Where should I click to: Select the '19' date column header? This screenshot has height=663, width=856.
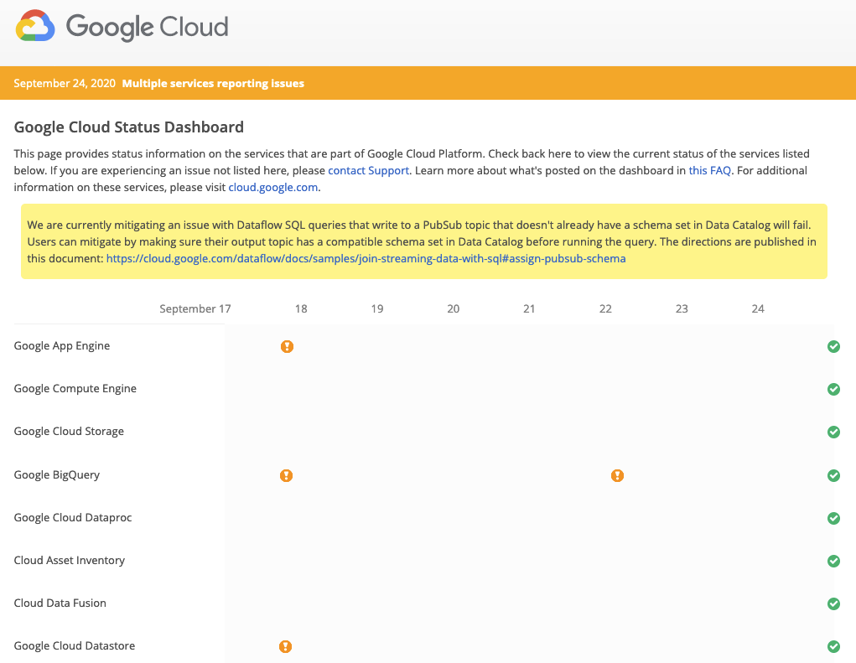coord(377,308)
